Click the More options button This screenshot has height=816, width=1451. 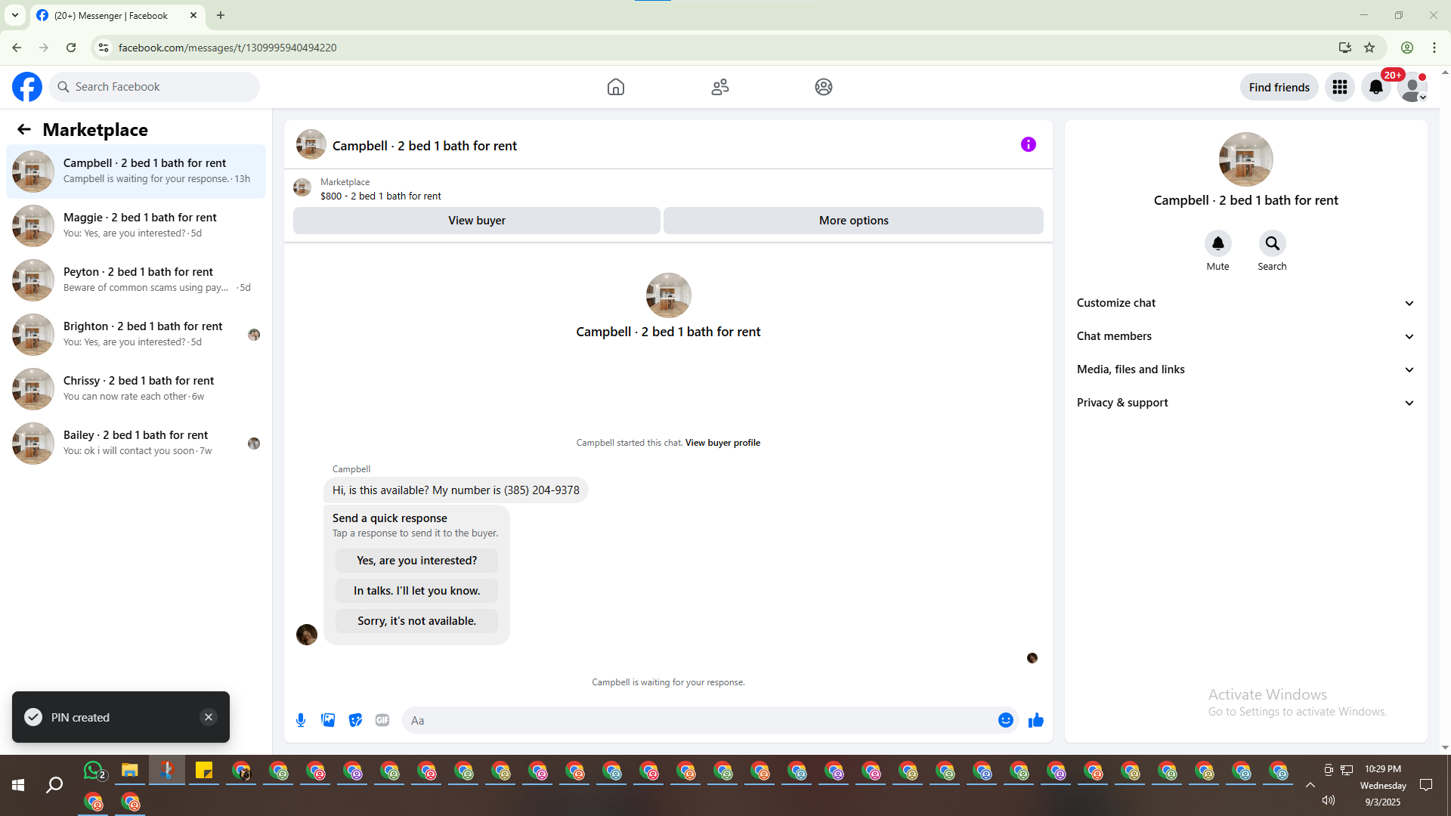(853, 221)
